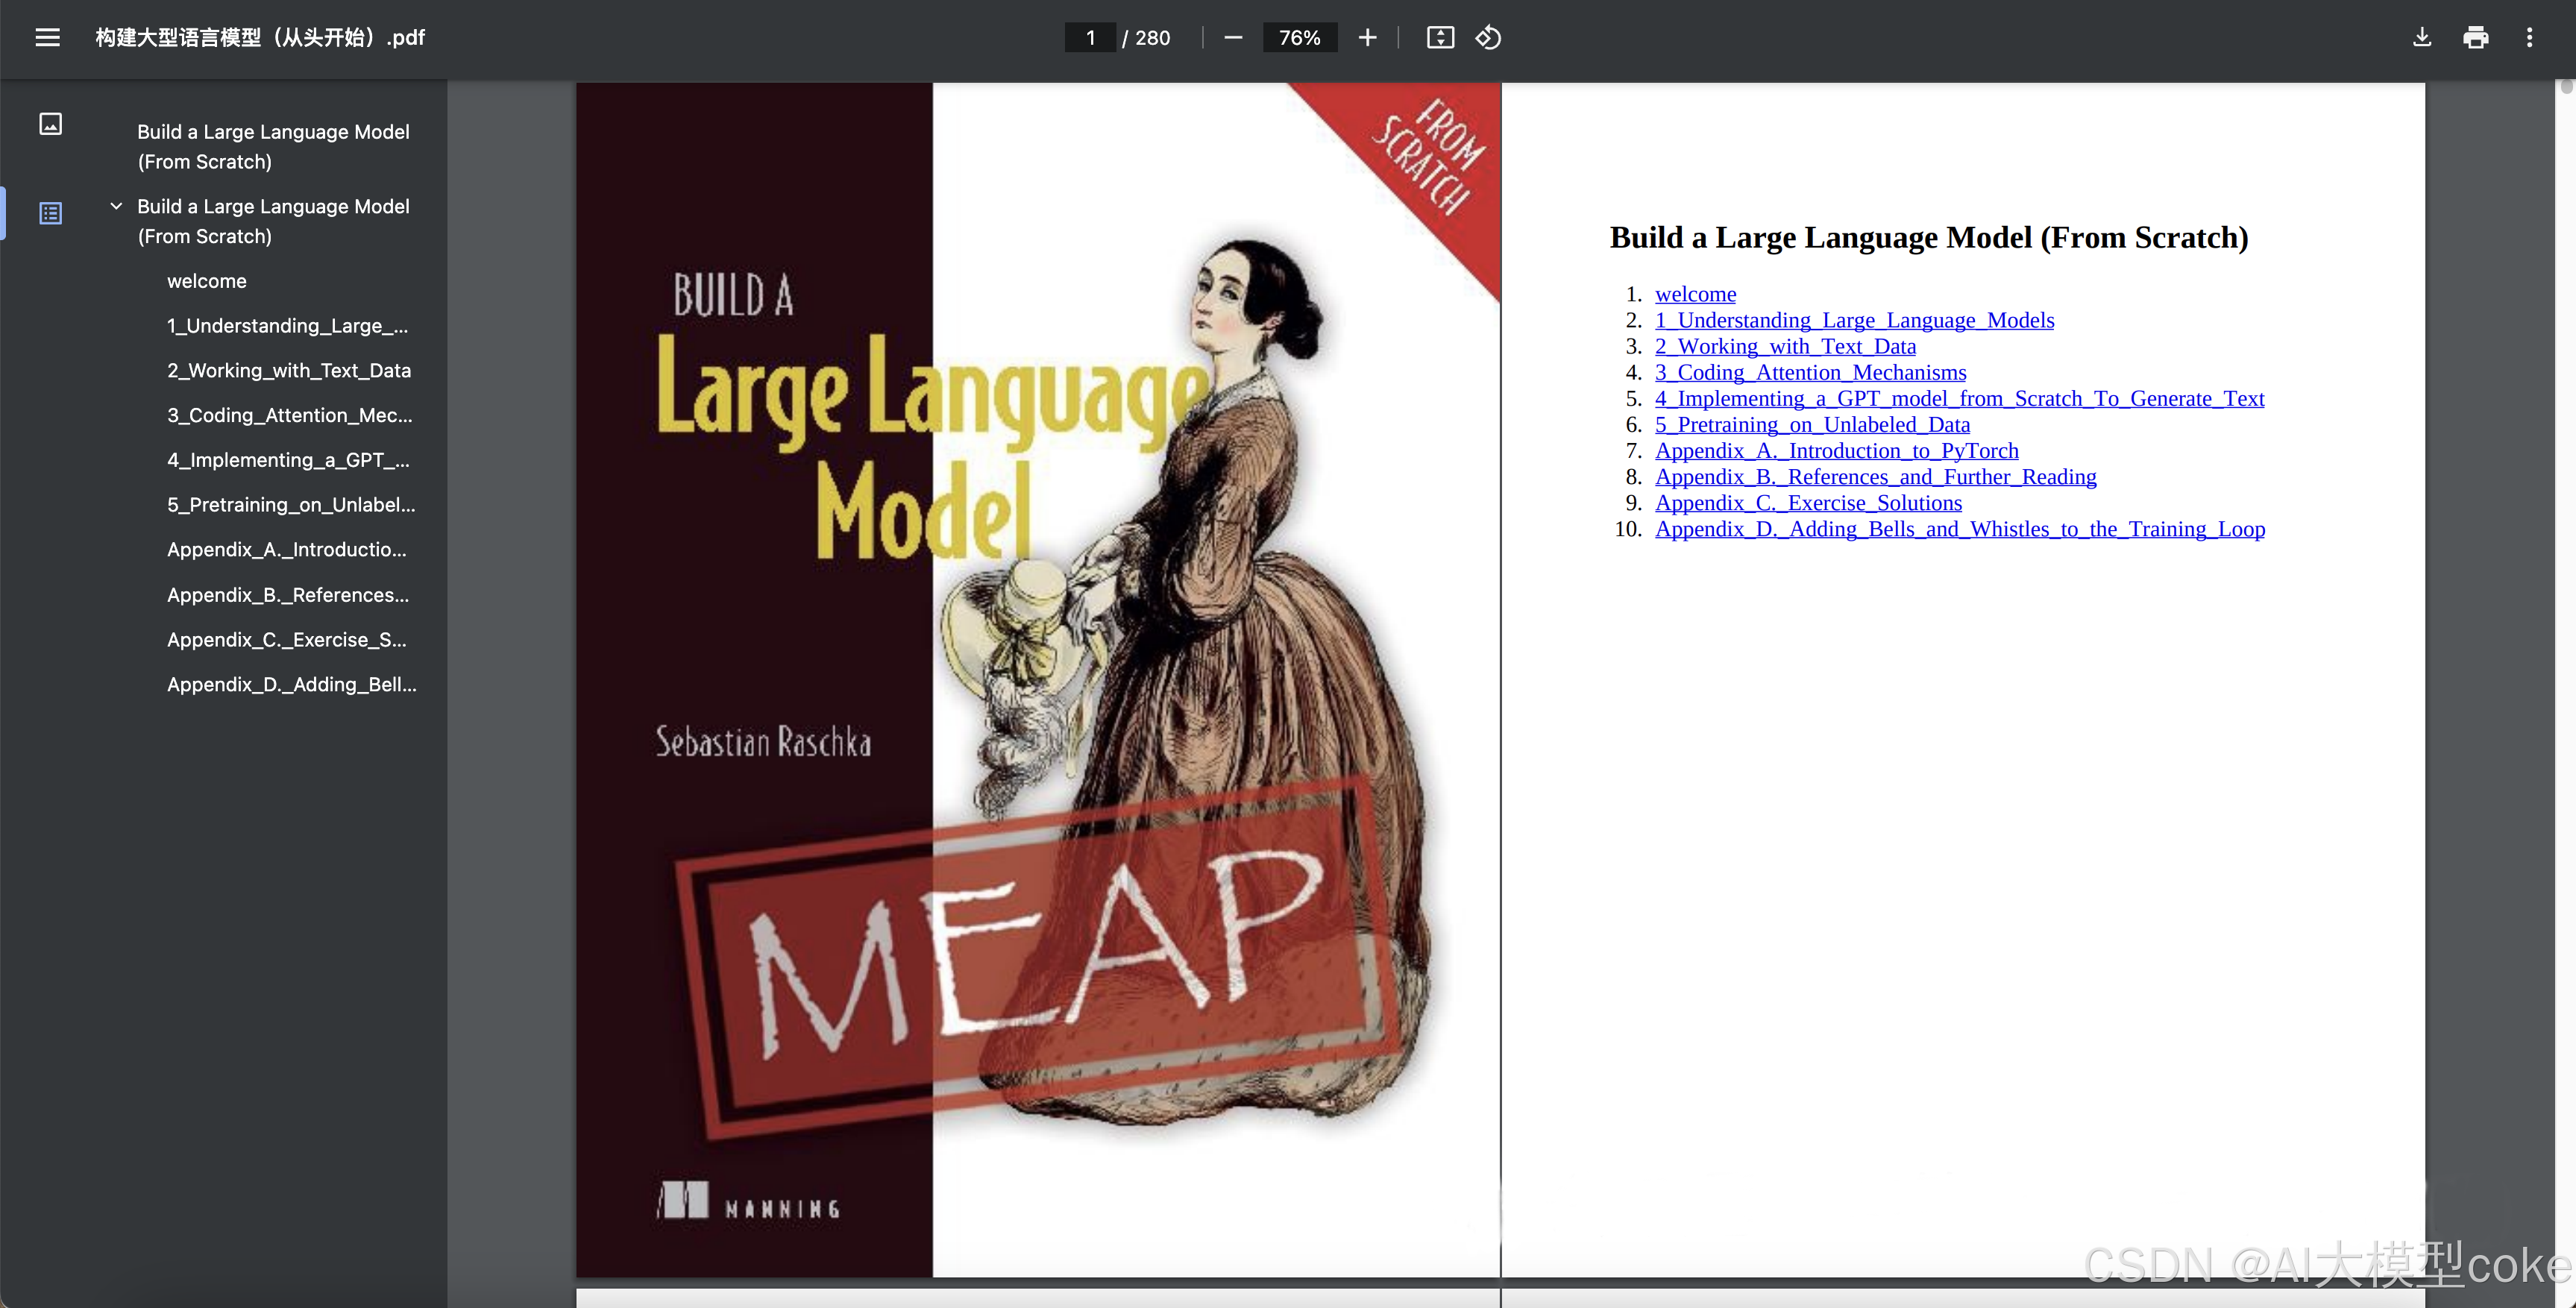Viewport: 2576px width, 1308px height.
Task: Switch to thumbnails view in sidebar
Action: click(50, 124)
